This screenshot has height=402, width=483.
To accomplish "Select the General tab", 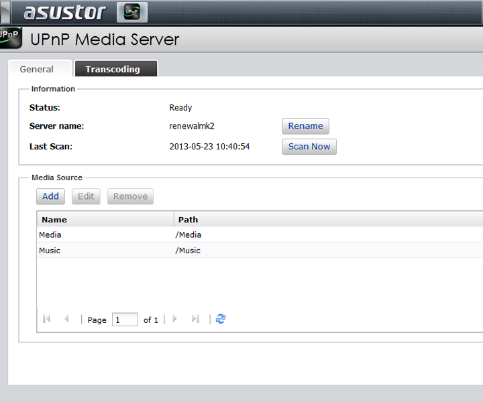I will coord(37,69).
